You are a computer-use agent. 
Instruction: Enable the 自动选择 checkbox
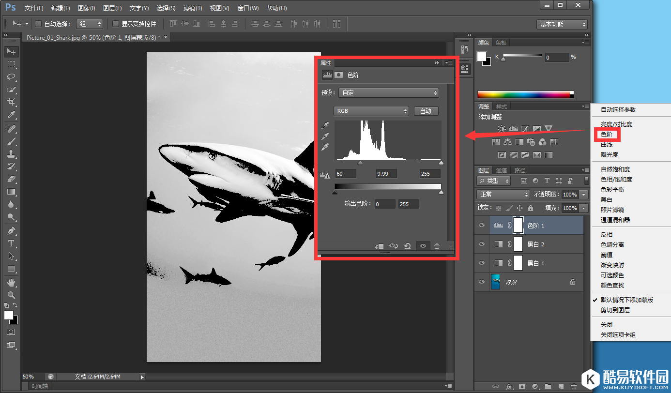(38, 24)
